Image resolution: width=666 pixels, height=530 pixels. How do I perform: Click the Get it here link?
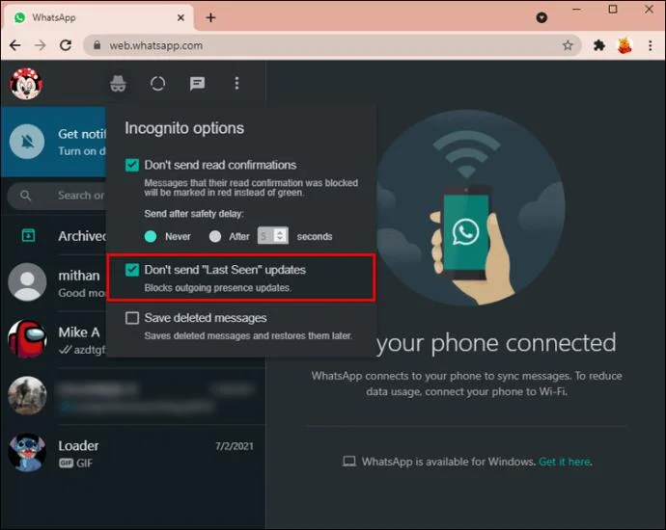(x=565, y=462)
